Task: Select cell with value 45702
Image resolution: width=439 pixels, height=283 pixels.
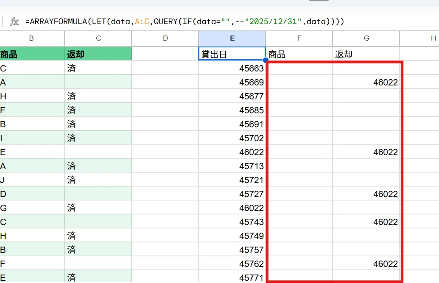Action: (232, 138)
